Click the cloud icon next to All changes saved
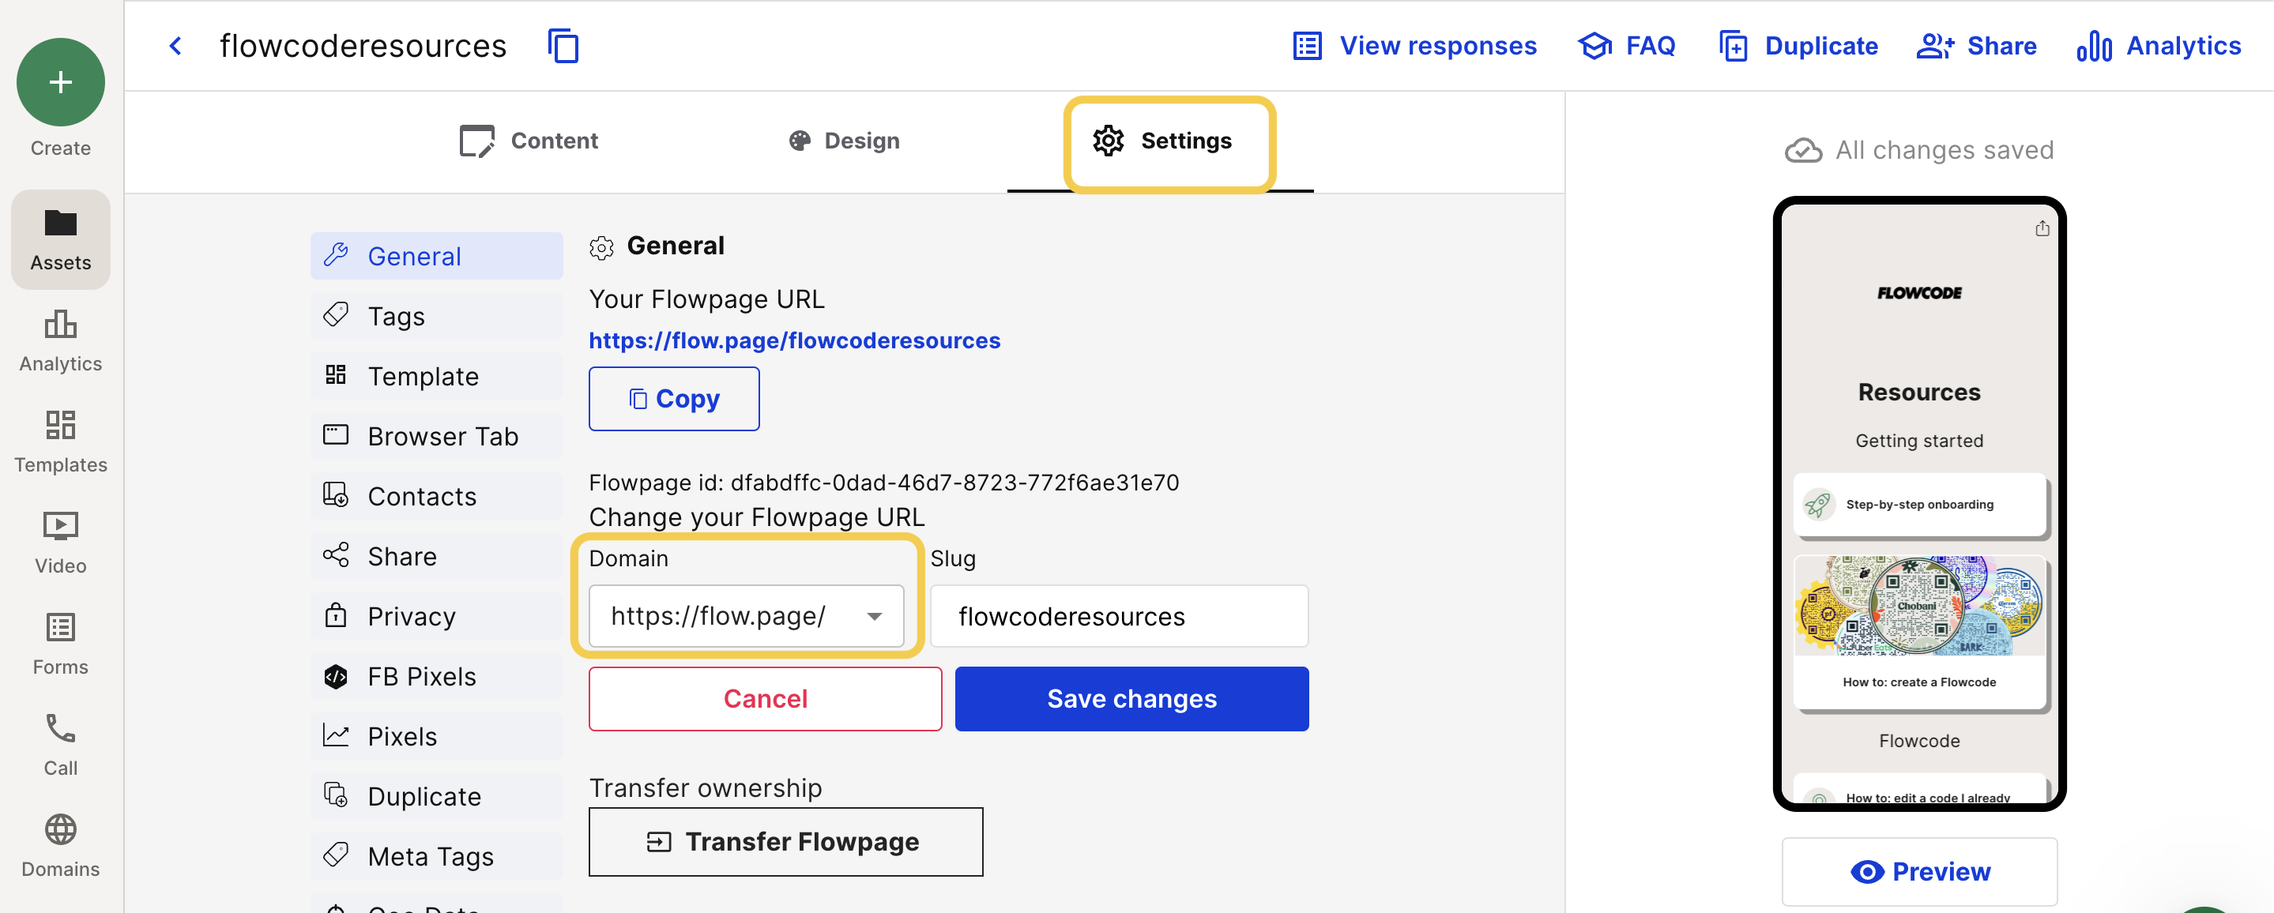This screenshot has height=913, width=2274. point(1802,151)
